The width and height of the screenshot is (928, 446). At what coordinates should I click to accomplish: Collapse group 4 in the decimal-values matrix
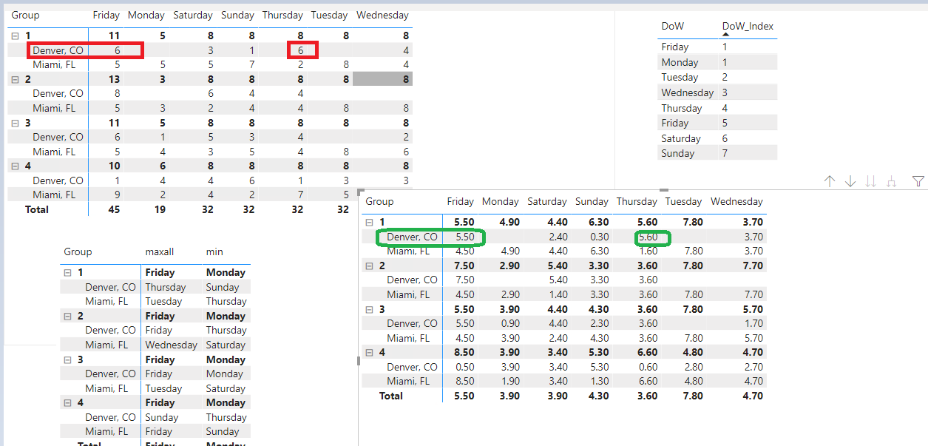(x=369, y=353)
